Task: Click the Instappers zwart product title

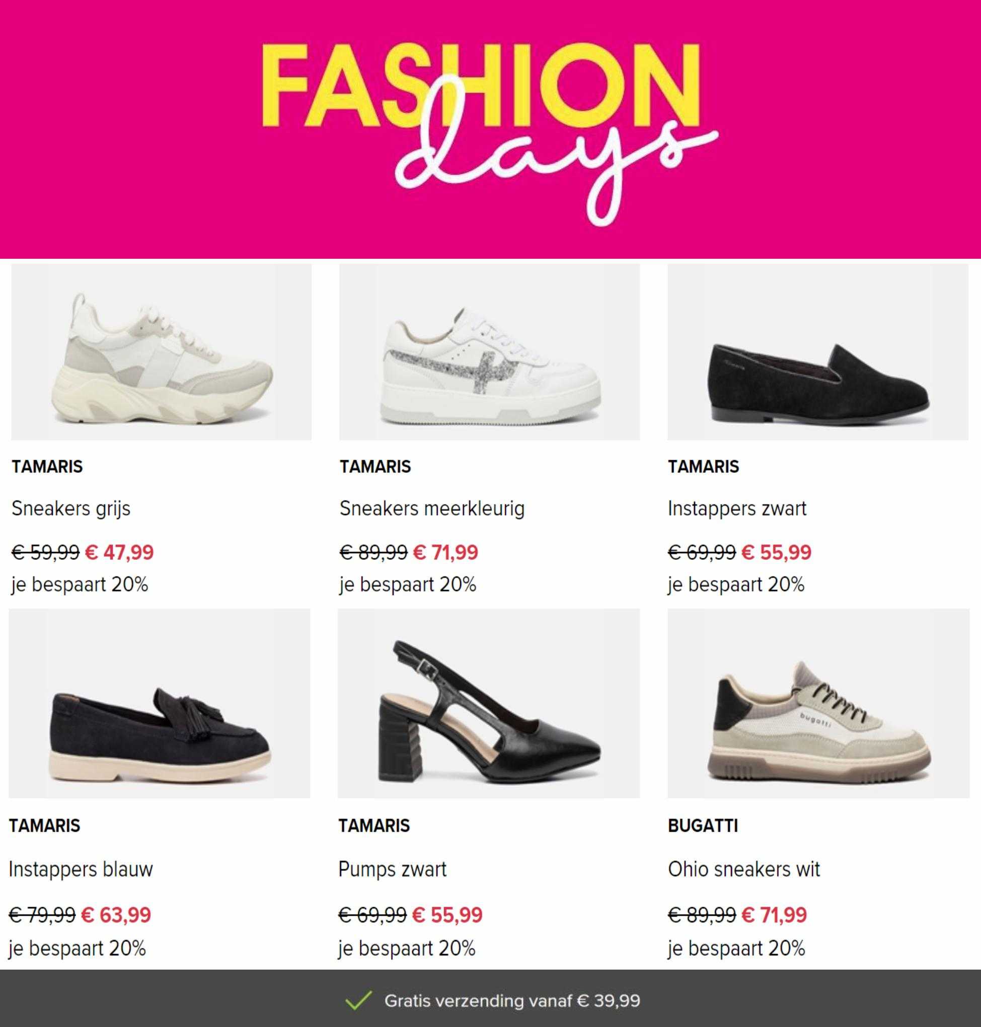Action: coord(737,509)
